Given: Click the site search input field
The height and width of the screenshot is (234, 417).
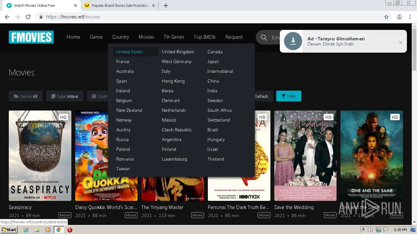Looking at the screenshot, I should 276,38.
